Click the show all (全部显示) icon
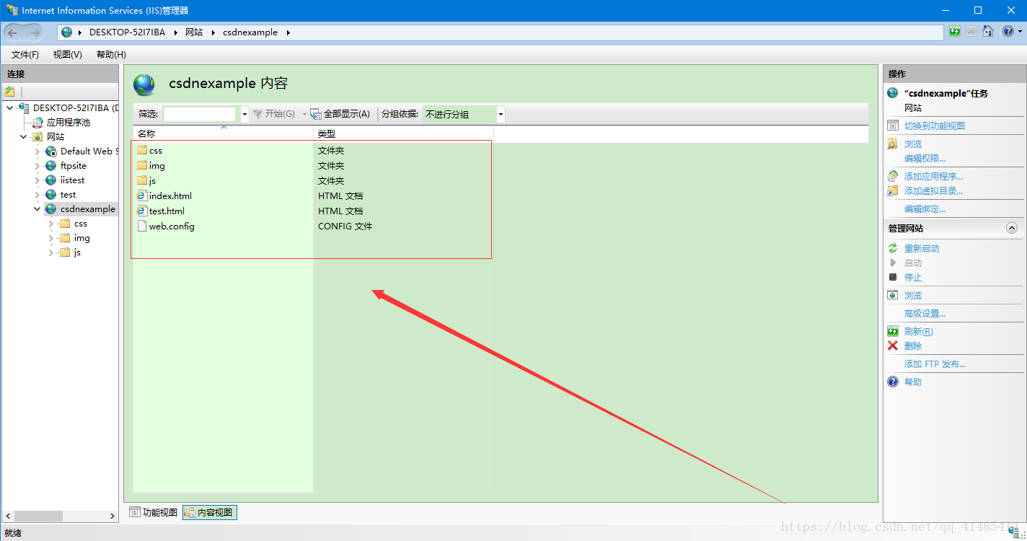The height and width of the screenshot is (541, 1027). 316,114
